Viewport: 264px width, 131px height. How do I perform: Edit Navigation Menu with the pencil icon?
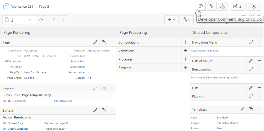point(251,42)
